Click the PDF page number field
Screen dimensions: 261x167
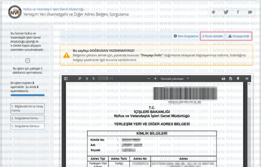(x=103, y=79)
